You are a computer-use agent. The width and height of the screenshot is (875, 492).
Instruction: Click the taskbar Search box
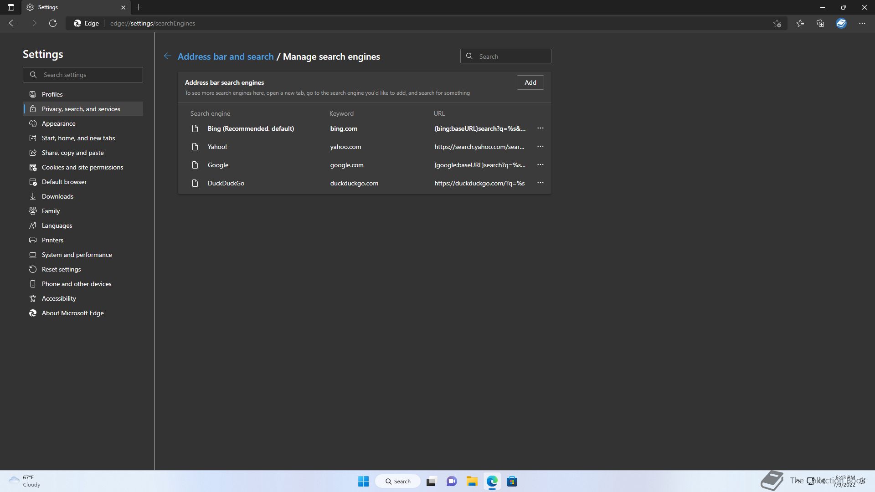click(397, 481)
